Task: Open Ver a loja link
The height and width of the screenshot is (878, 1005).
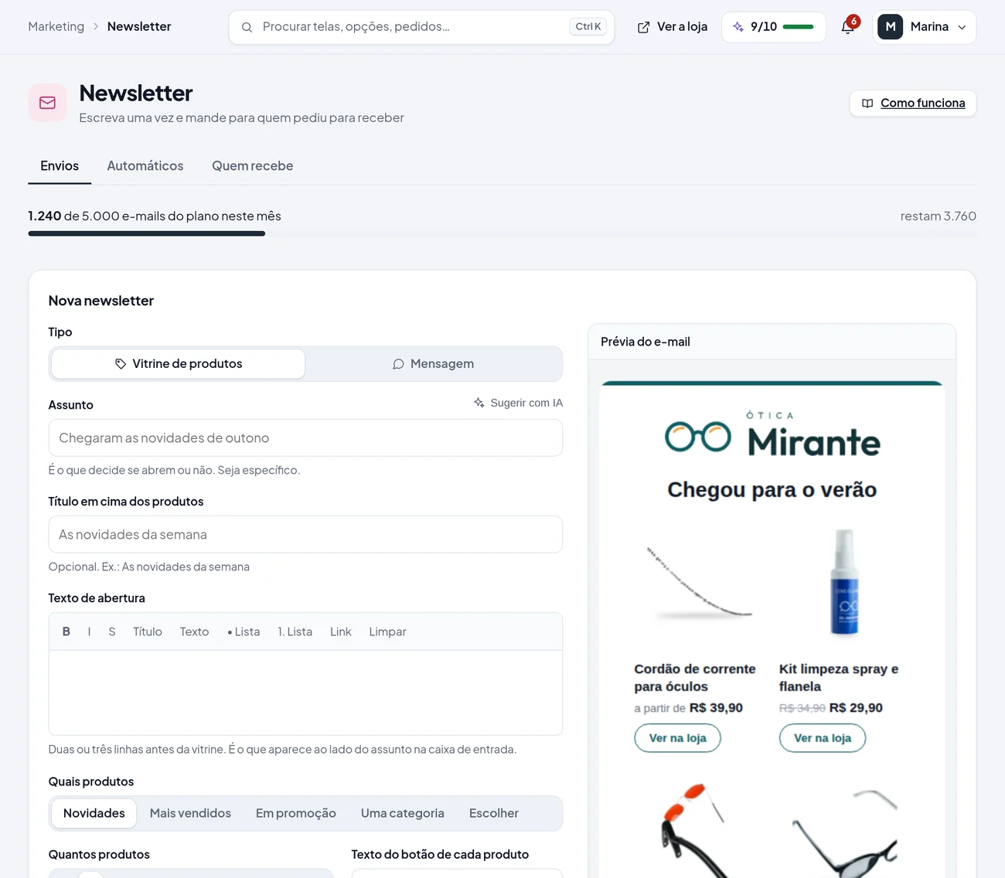Action: click(x=673, y=27)
